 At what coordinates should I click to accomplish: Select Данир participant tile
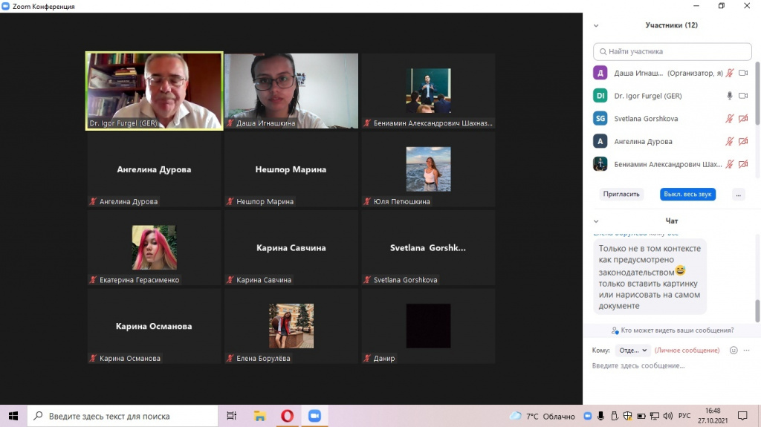coord(428,326)
